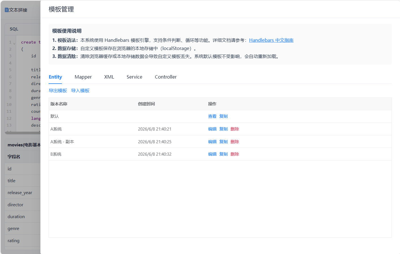Edit the B系统 template
400x254 pixels.
tap(212, 154)
